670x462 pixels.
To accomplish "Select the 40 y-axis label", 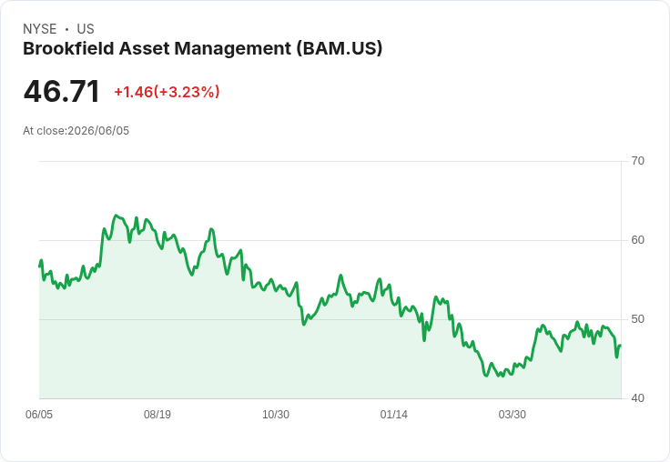I will (x=637, y=398).
